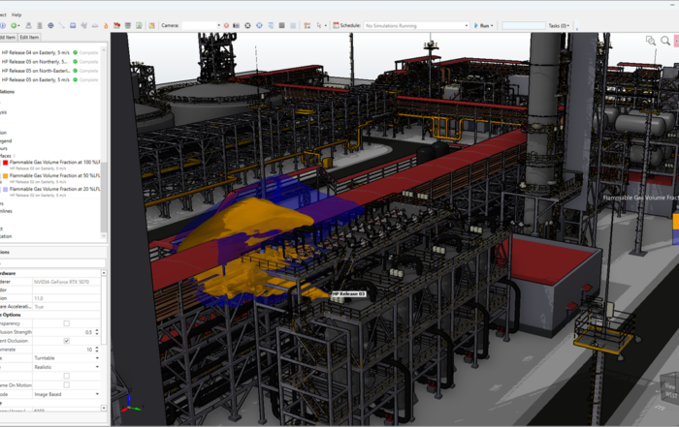This screenshot has height=427, width=679.
Task: Increase the Occlusion Strength value stepper
Action: (x=97, y=330)
